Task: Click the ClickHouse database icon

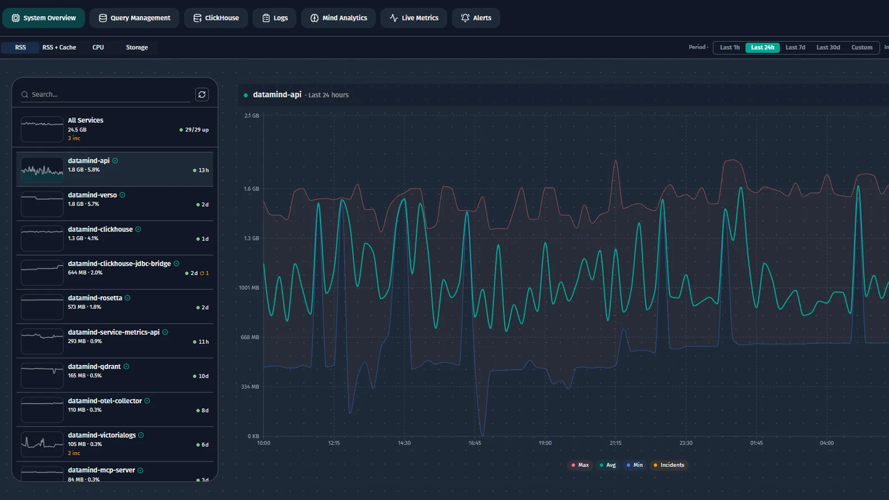Action: (197, 18)
